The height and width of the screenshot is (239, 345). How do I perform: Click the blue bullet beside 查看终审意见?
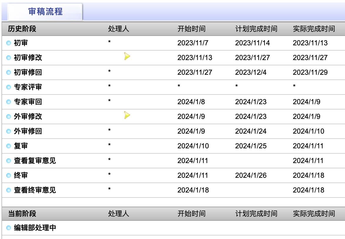coord(9,190)
